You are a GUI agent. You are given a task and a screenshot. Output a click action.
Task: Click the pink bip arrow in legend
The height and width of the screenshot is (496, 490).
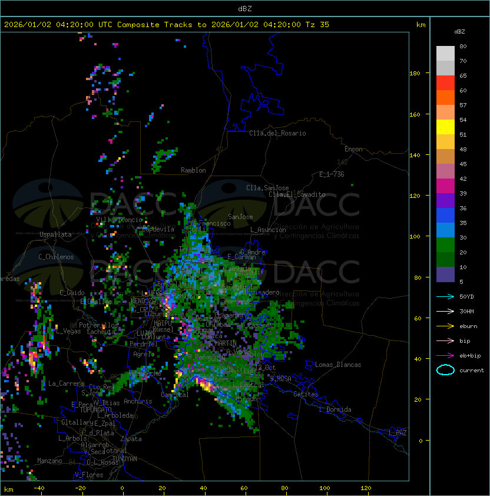coord(445,340)
